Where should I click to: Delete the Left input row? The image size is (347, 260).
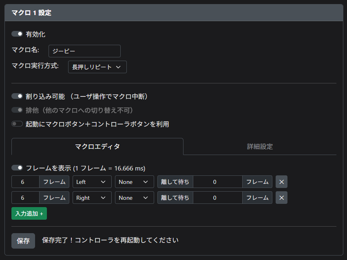pos(281,182)
